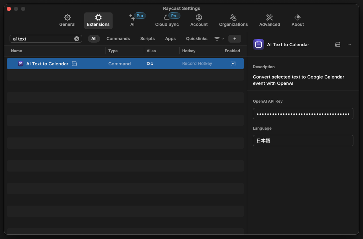Open the General settings tab

point(67,21)
